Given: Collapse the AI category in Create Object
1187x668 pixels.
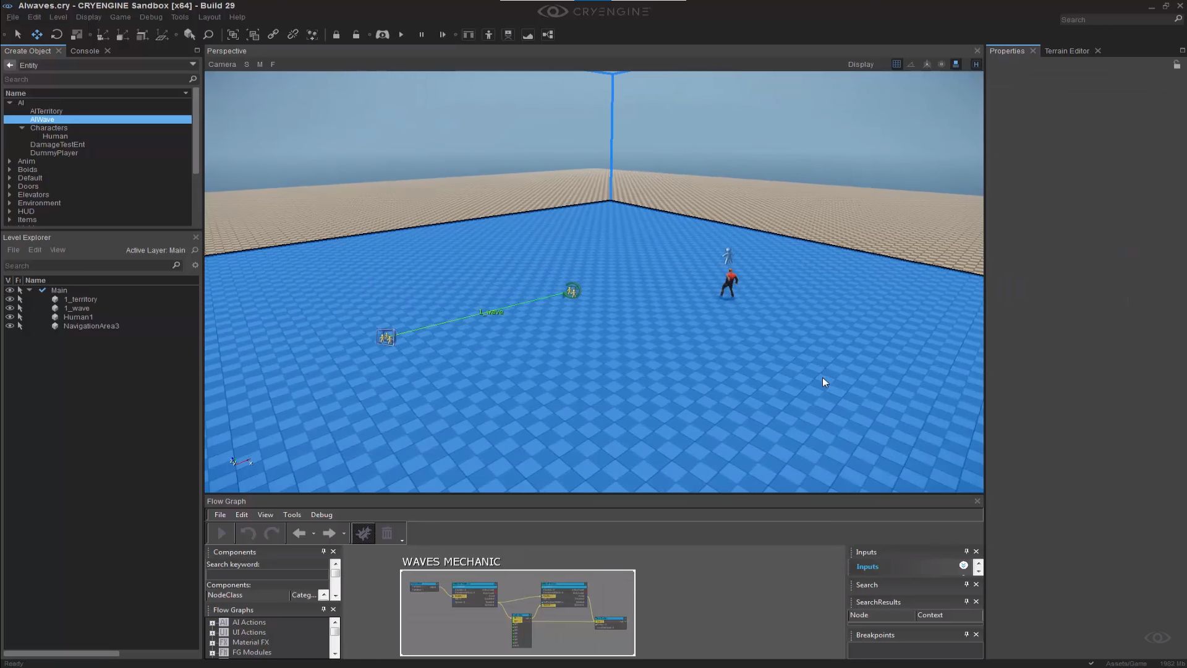Looking at the screenshot, I should click(x=10, y=103).
